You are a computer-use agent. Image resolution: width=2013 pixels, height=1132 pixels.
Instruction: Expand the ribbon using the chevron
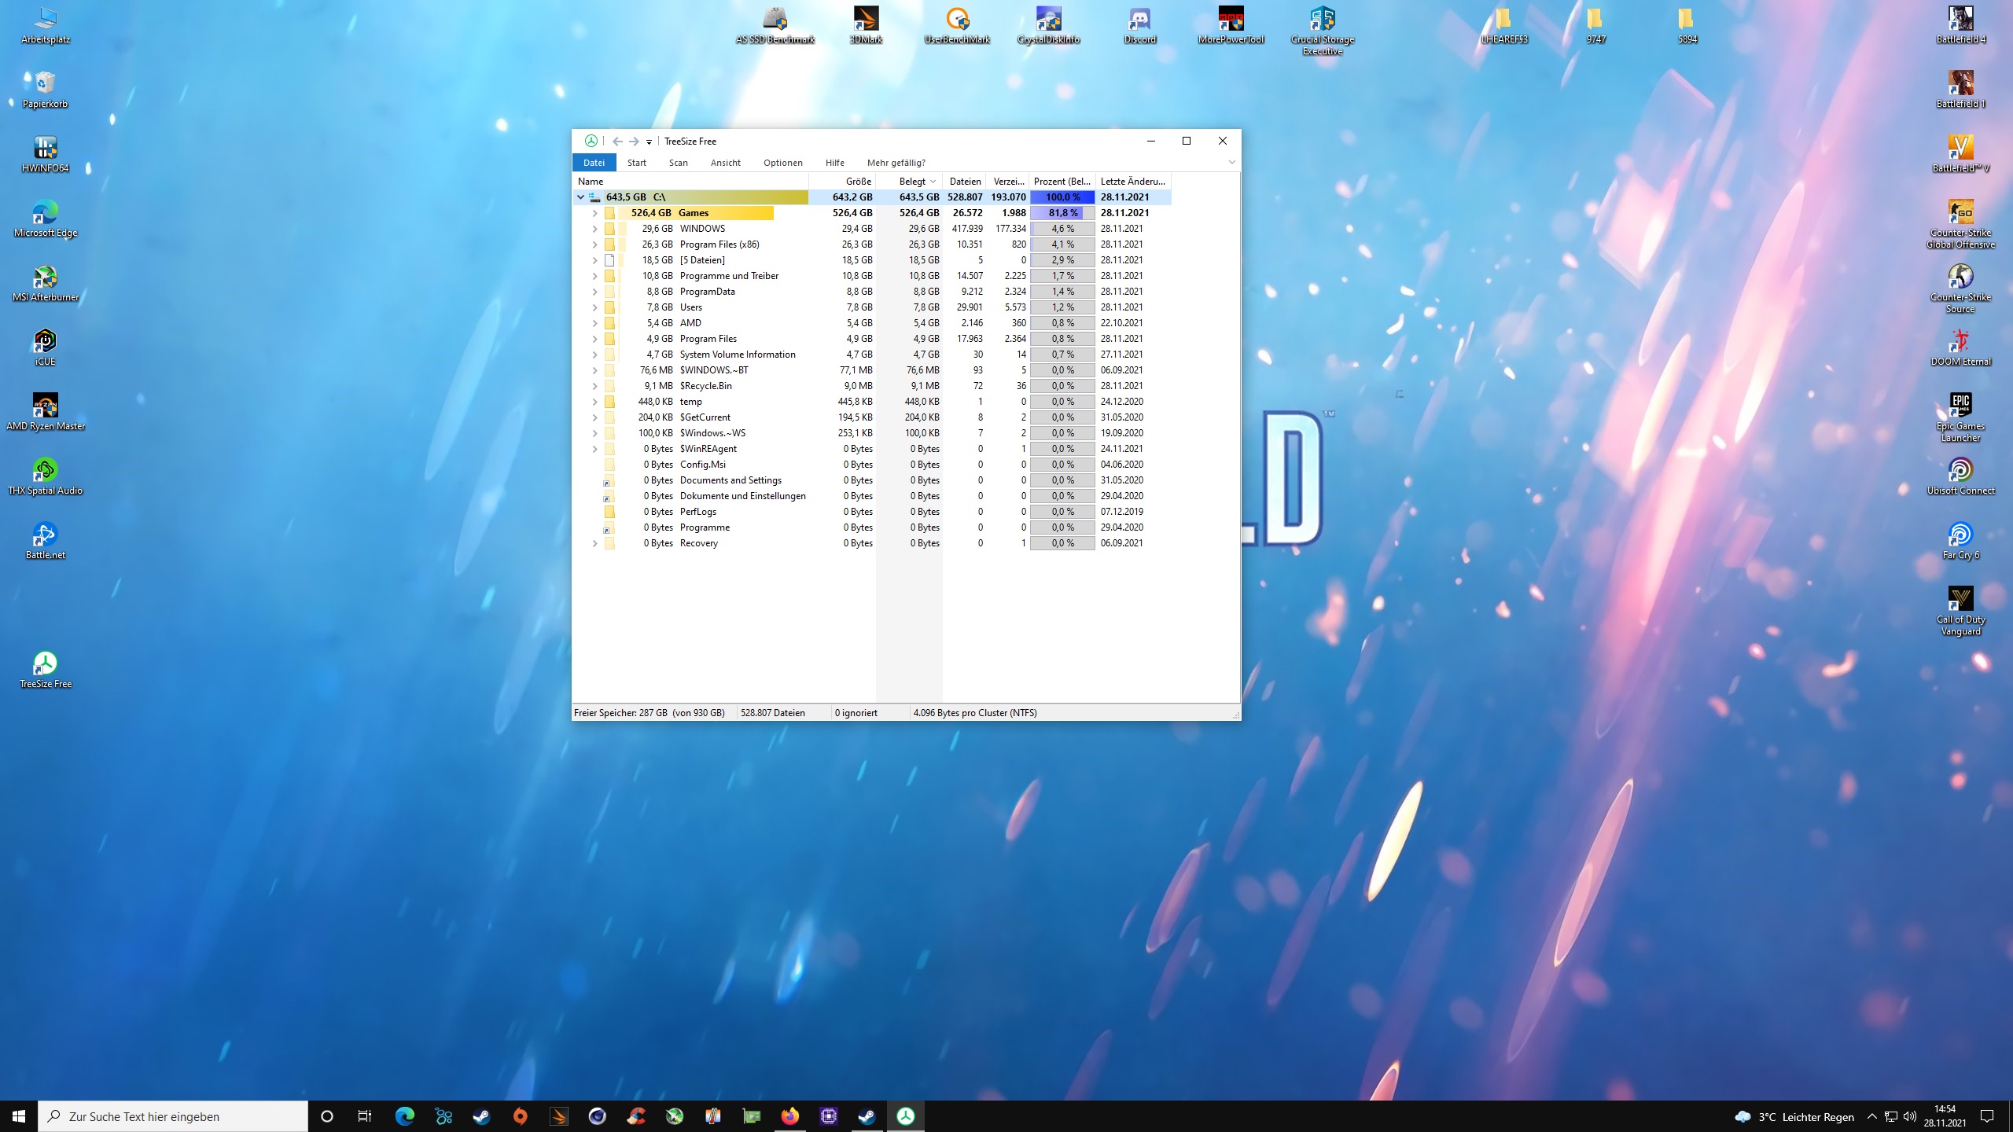tap(1231, 163)
